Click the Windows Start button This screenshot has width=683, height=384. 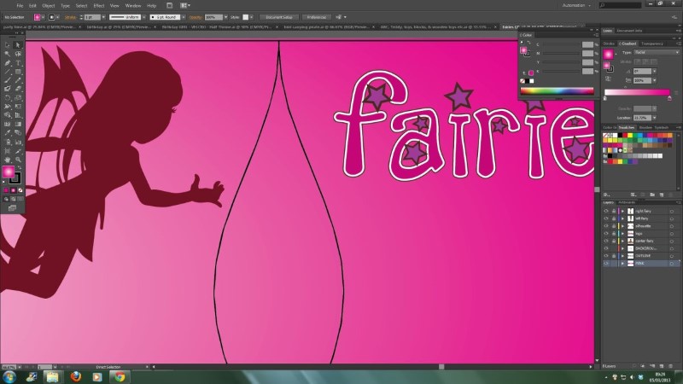click(9, 375)
